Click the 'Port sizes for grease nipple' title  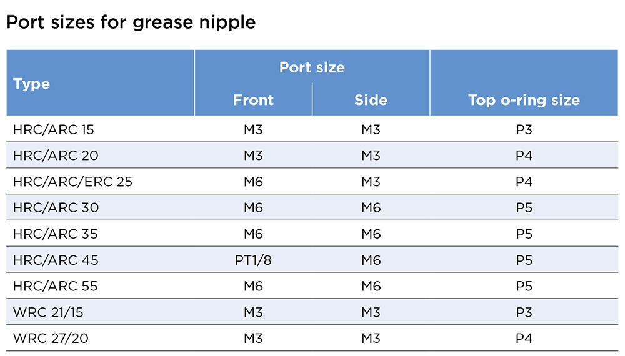[131, 22]
